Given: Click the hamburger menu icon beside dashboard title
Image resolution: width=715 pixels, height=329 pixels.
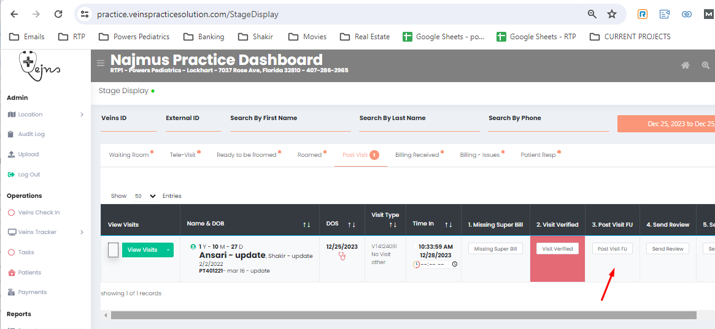Looking at the screenshot, I should (101, 63).
